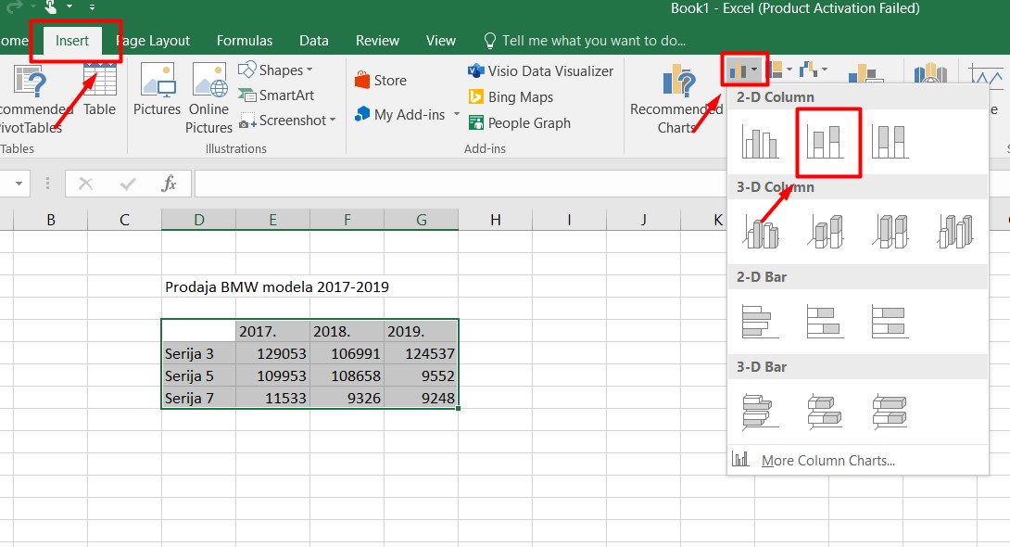Insert a Table using the Table icon
Image resolution: width=1010 pixels, height=547 pixels.
pyautogui.click(x=100, y=90)
